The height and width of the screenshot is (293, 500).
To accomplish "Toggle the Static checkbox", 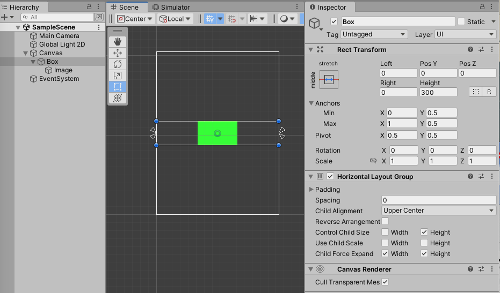I will point(461,21).
